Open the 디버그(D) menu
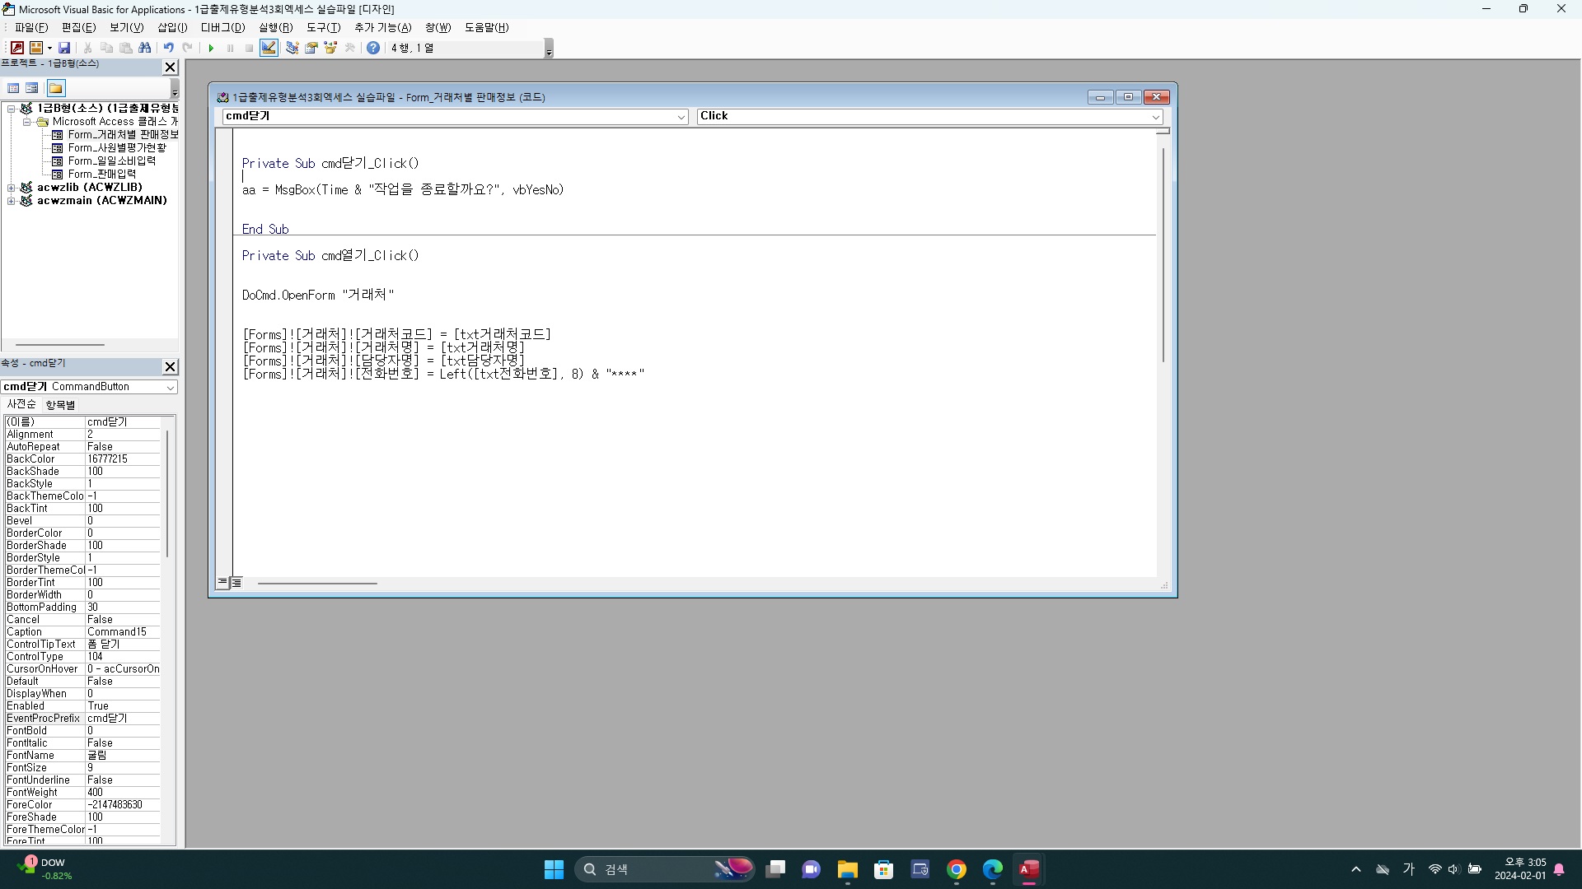Viewport: 1582px width, 889px height. [222, 27]
